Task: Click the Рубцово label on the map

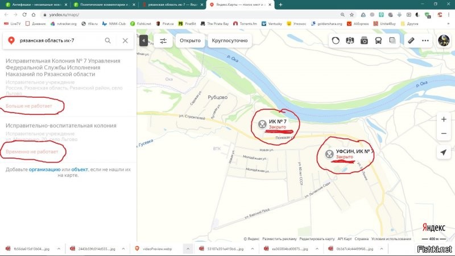Action: 218,97
